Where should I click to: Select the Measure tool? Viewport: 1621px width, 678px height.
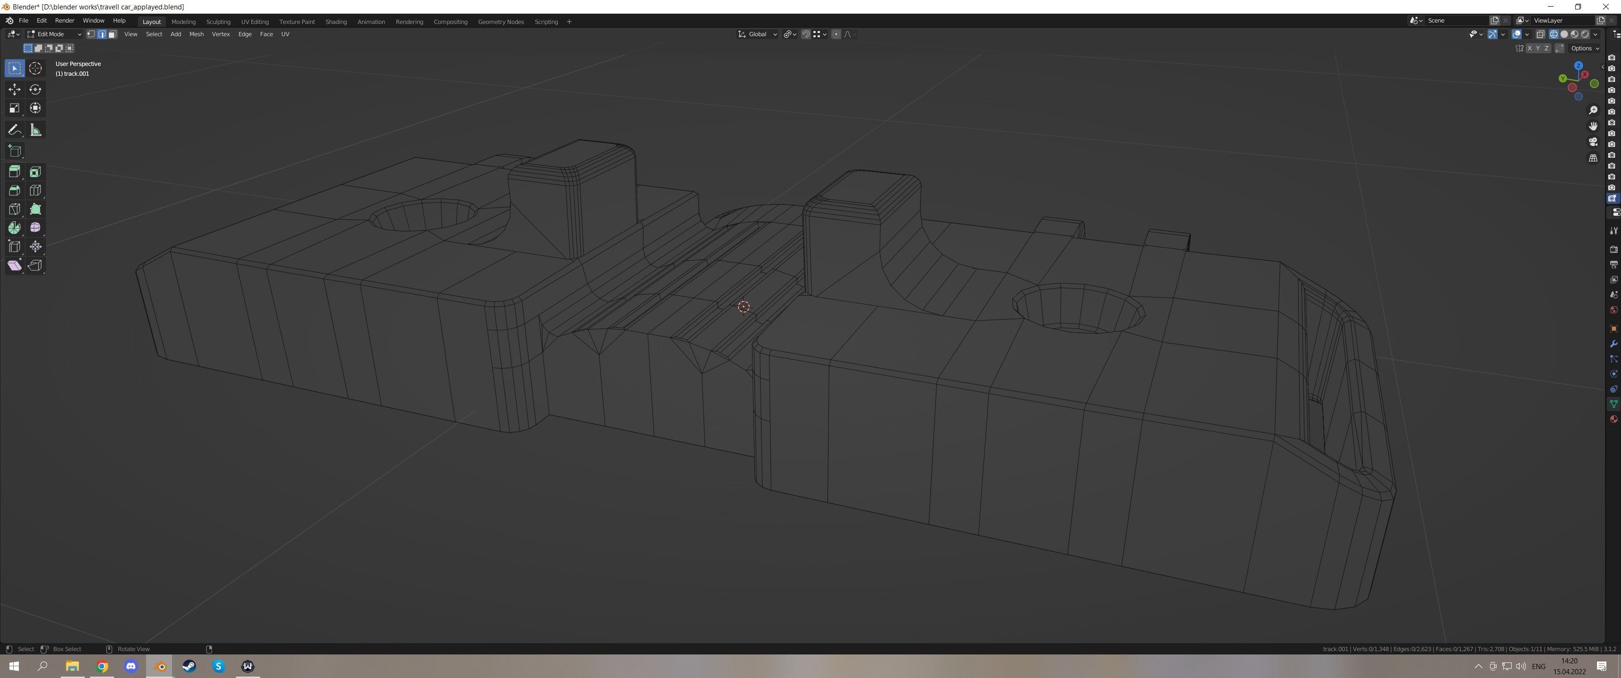click(x=35, y=130)
